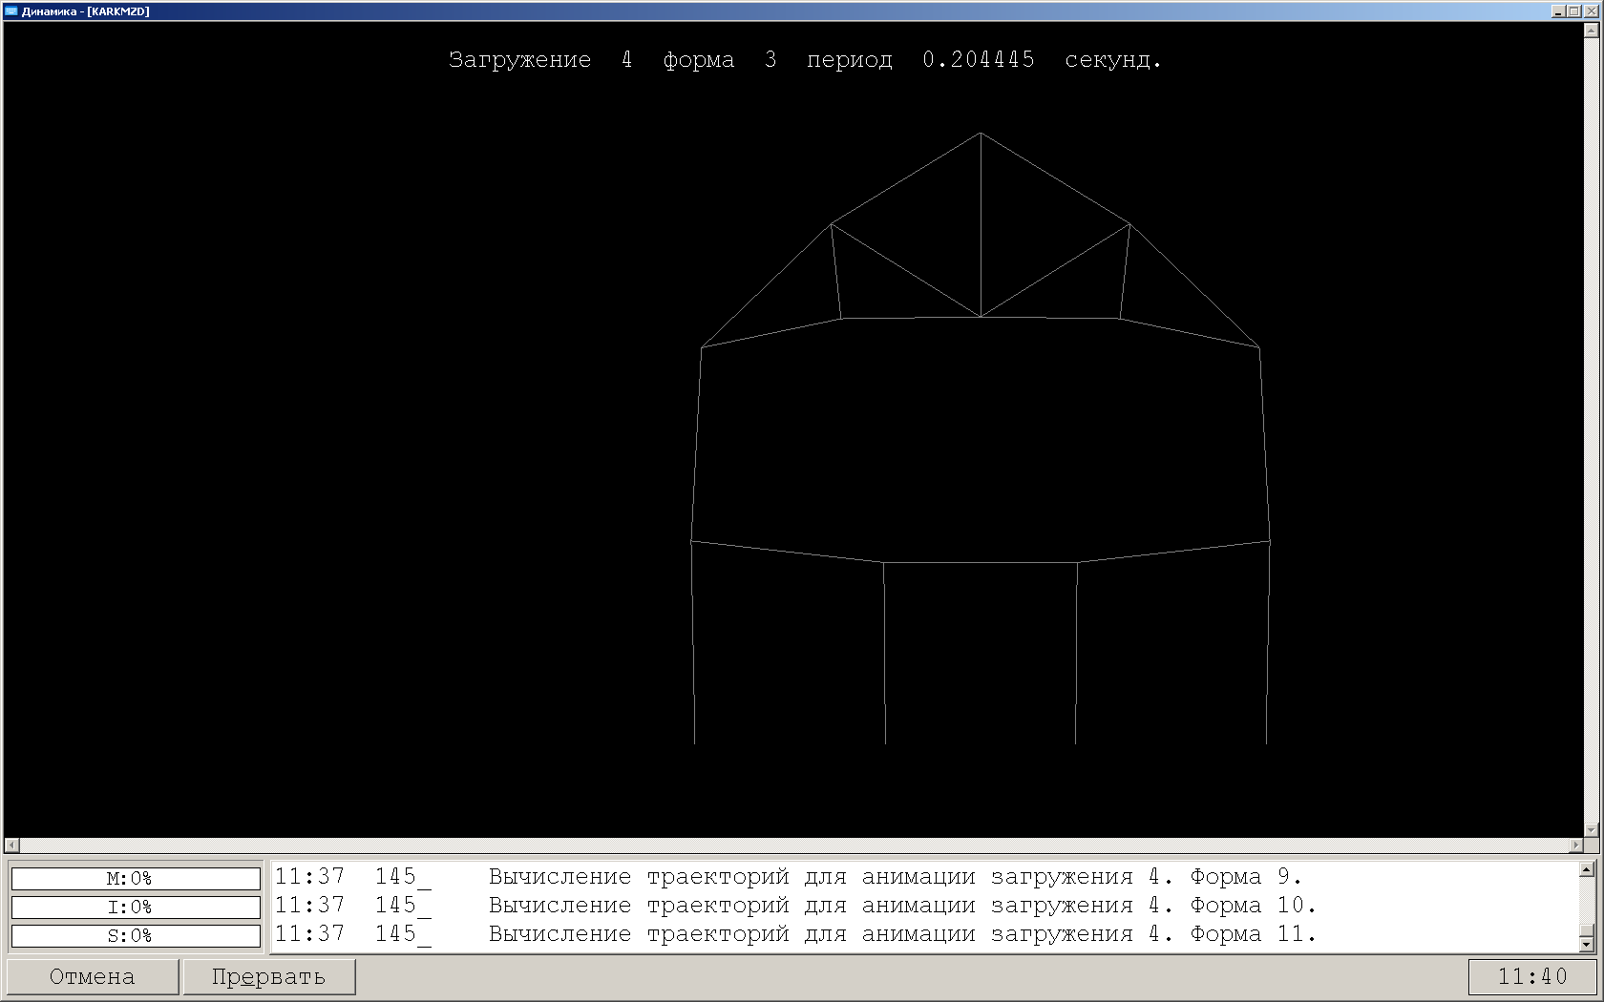The image size is (1604, 1002).
Task: Click the viewport vertical scrollbar up arrow
Action: tap(1591, 30)
